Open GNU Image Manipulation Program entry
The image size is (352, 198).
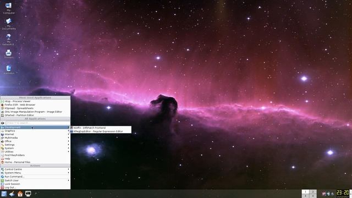(x=35, y=112)
